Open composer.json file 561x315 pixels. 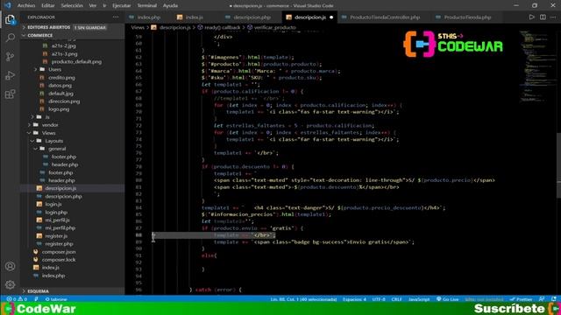(59, 252)
